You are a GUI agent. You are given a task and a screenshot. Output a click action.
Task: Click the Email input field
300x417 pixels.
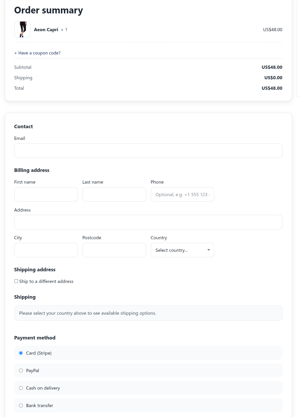148,151
